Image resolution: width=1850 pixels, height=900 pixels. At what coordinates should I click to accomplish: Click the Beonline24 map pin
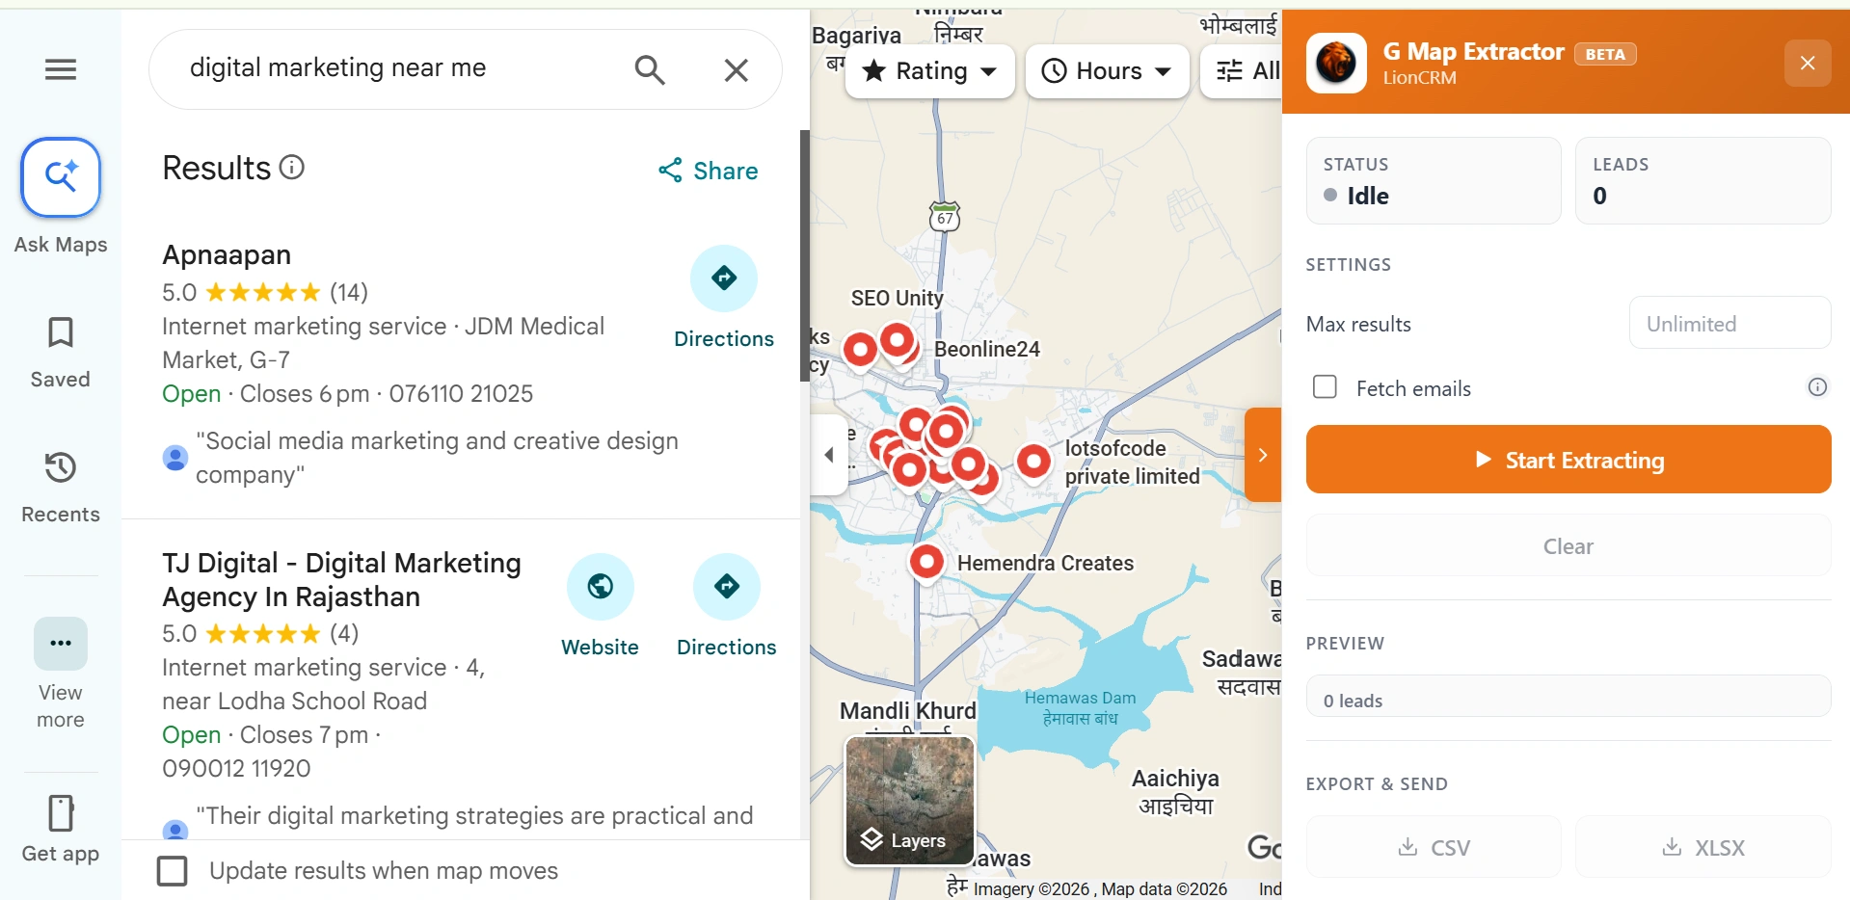click(898, 340)
